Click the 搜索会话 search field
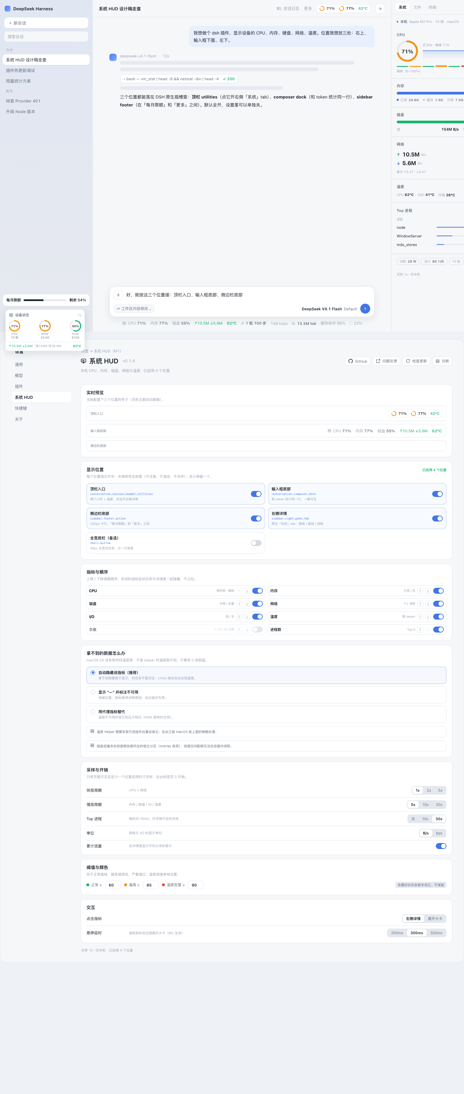Image resolution: width=464 pixels, height=1094 pixels. coord(46,36)
